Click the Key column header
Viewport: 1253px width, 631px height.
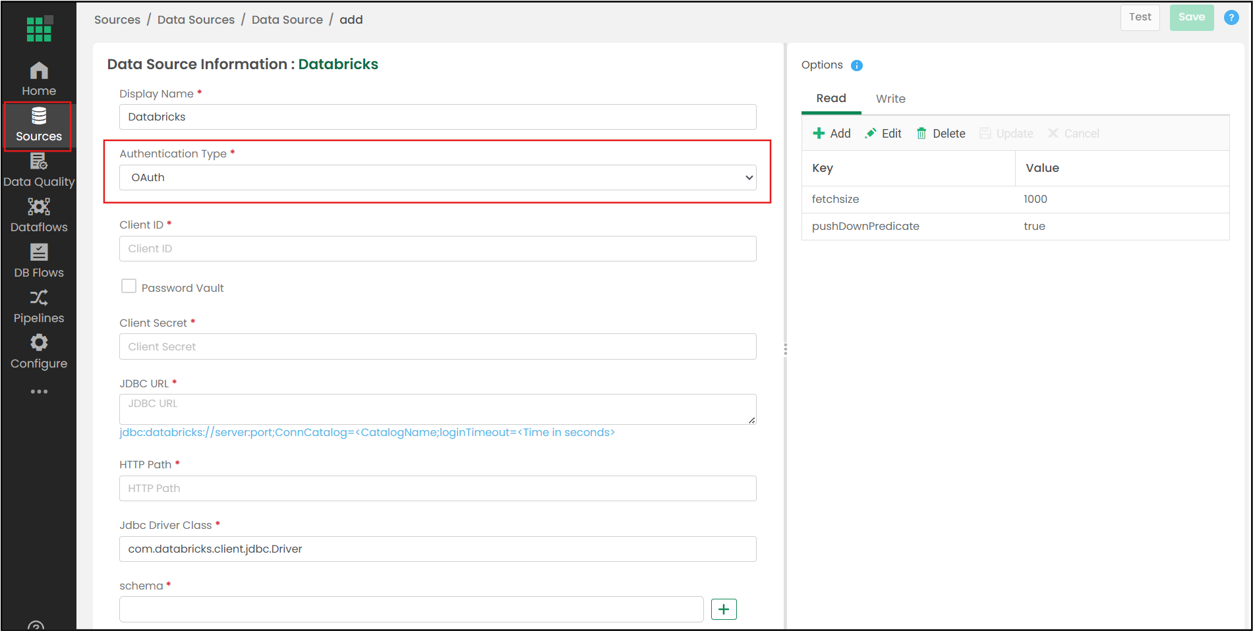point(908,168)
